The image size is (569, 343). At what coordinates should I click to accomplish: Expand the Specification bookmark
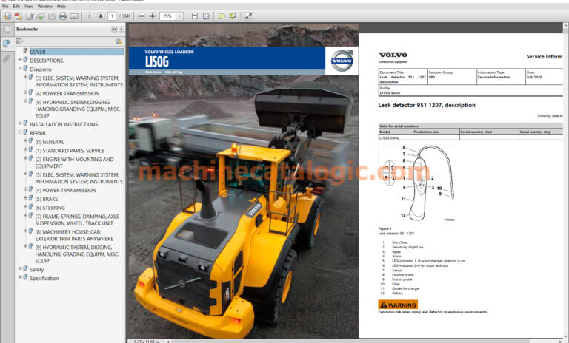click(x=20, y=277)
